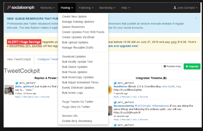Choose Download Updates

click(74, 57)
